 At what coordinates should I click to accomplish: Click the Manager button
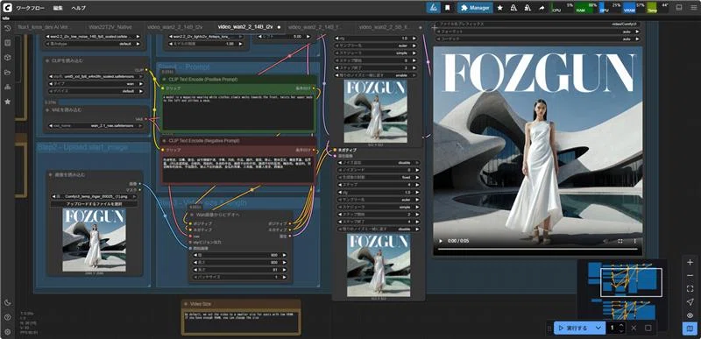click(475, 8)
